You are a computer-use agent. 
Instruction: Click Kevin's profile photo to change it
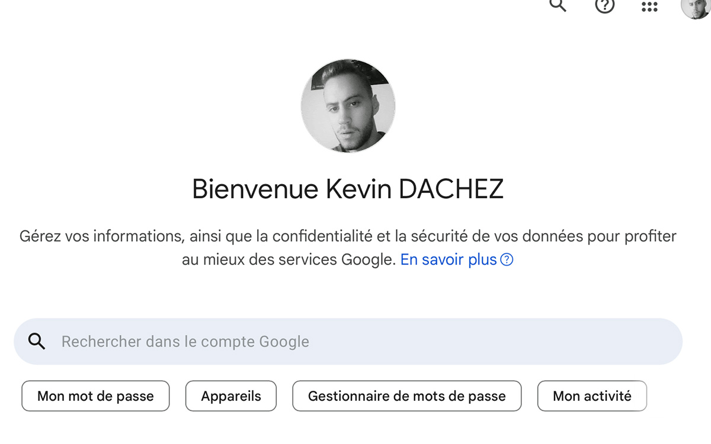coord(348,106)
